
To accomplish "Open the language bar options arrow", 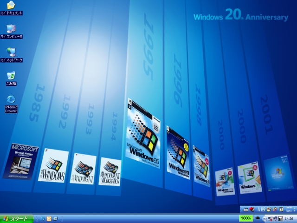I will tap(294, 211).
